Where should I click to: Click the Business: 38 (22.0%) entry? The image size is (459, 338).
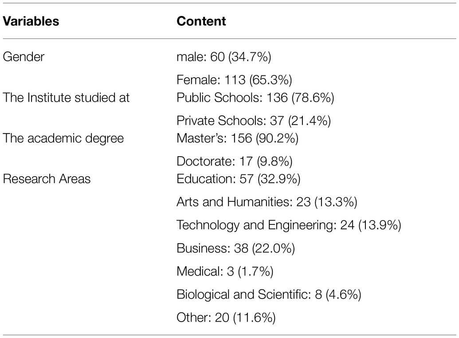[x=235, y=248]
